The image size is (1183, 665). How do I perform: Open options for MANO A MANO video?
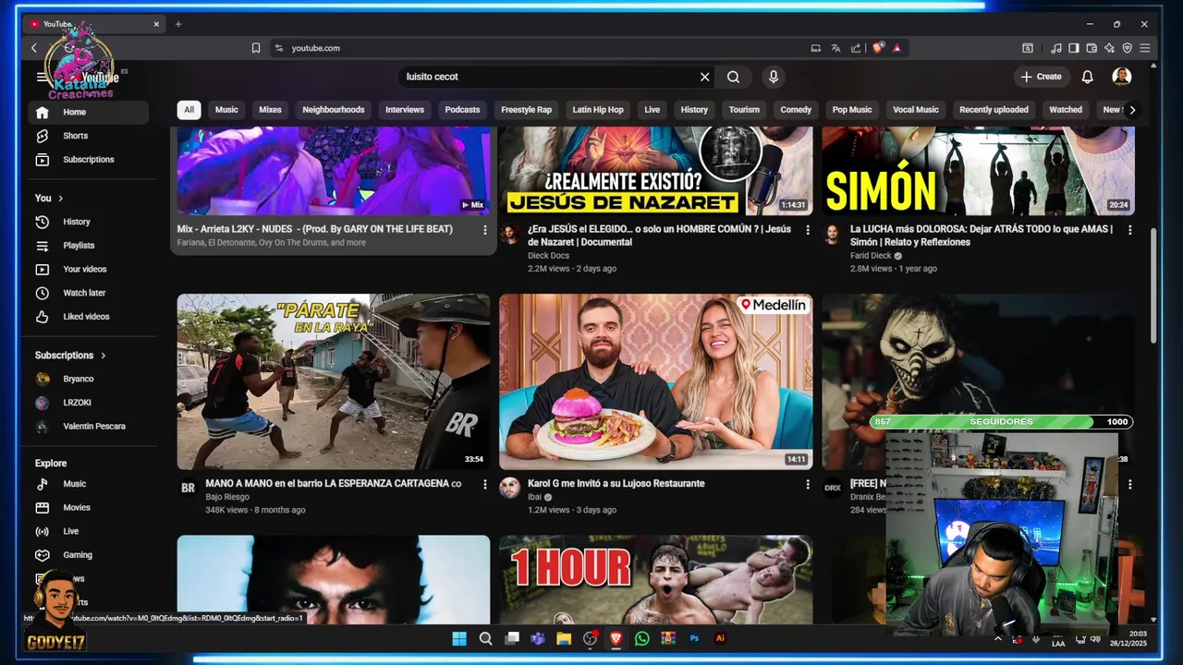point(484,485)
